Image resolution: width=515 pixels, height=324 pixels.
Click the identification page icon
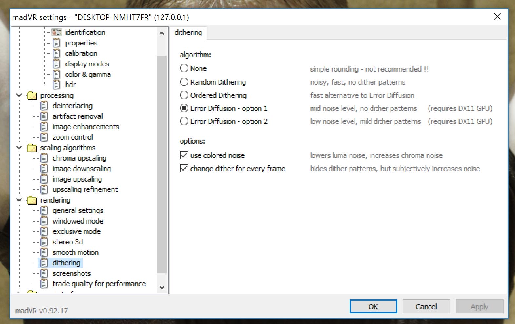(x=57, y=32)
